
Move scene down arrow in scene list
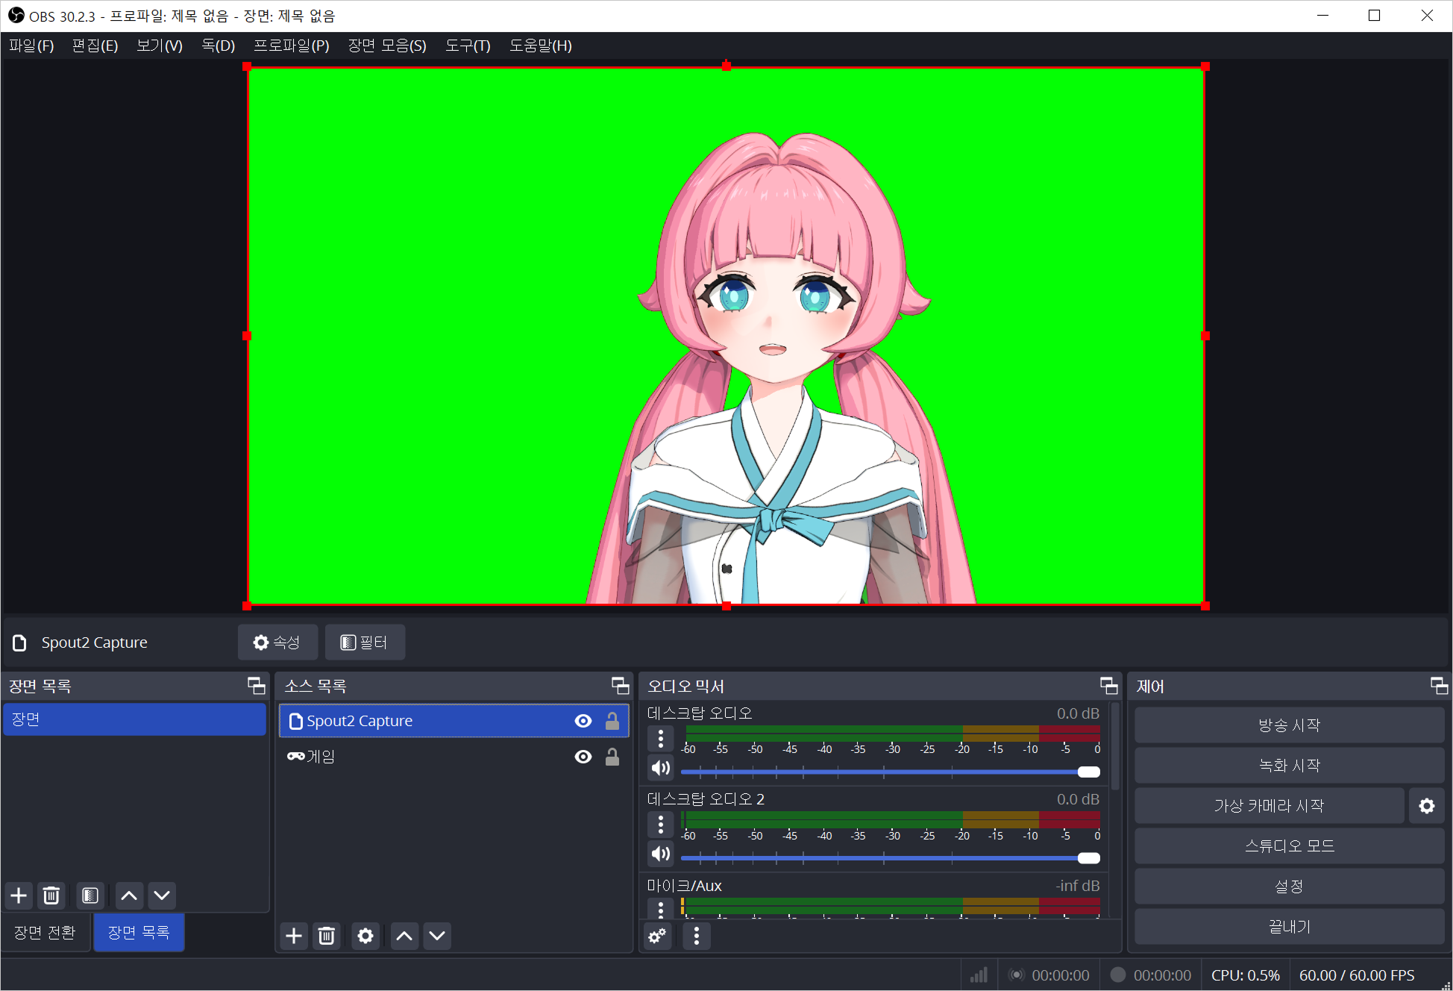pos(162,895)
